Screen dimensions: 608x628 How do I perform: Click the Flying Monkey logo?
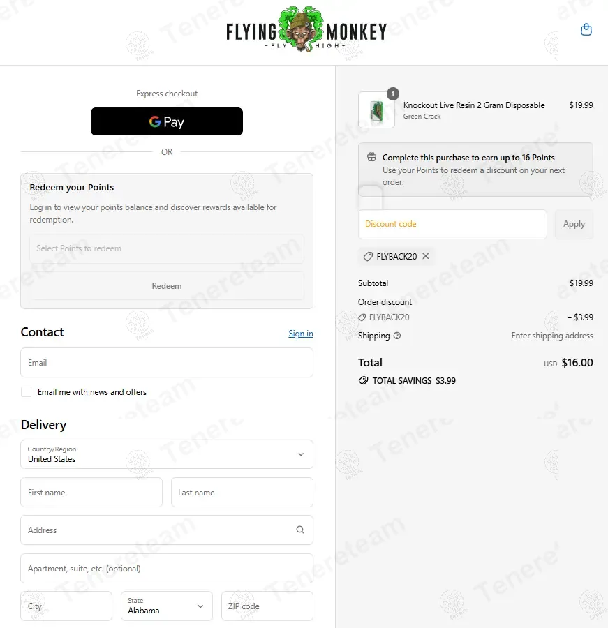point(306,31)
